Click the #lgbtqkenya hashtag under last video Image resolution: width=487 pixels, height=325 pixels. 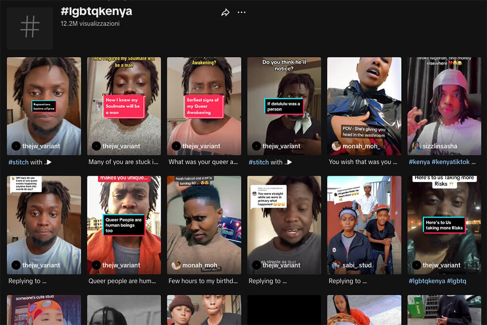[x=427, y=281]
